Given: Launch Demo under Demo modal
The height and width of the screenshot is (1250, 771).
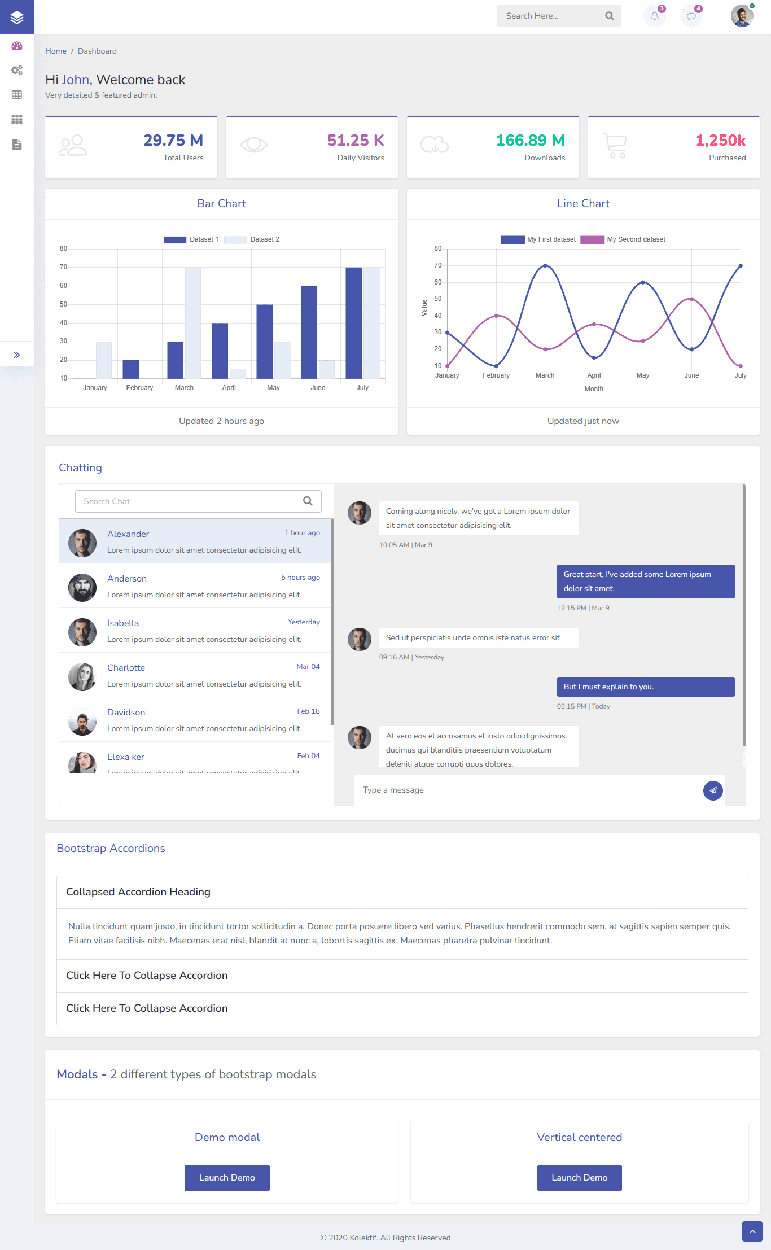Looking at the screenshot, I should pyautogui.click(x=227, y=1178).
